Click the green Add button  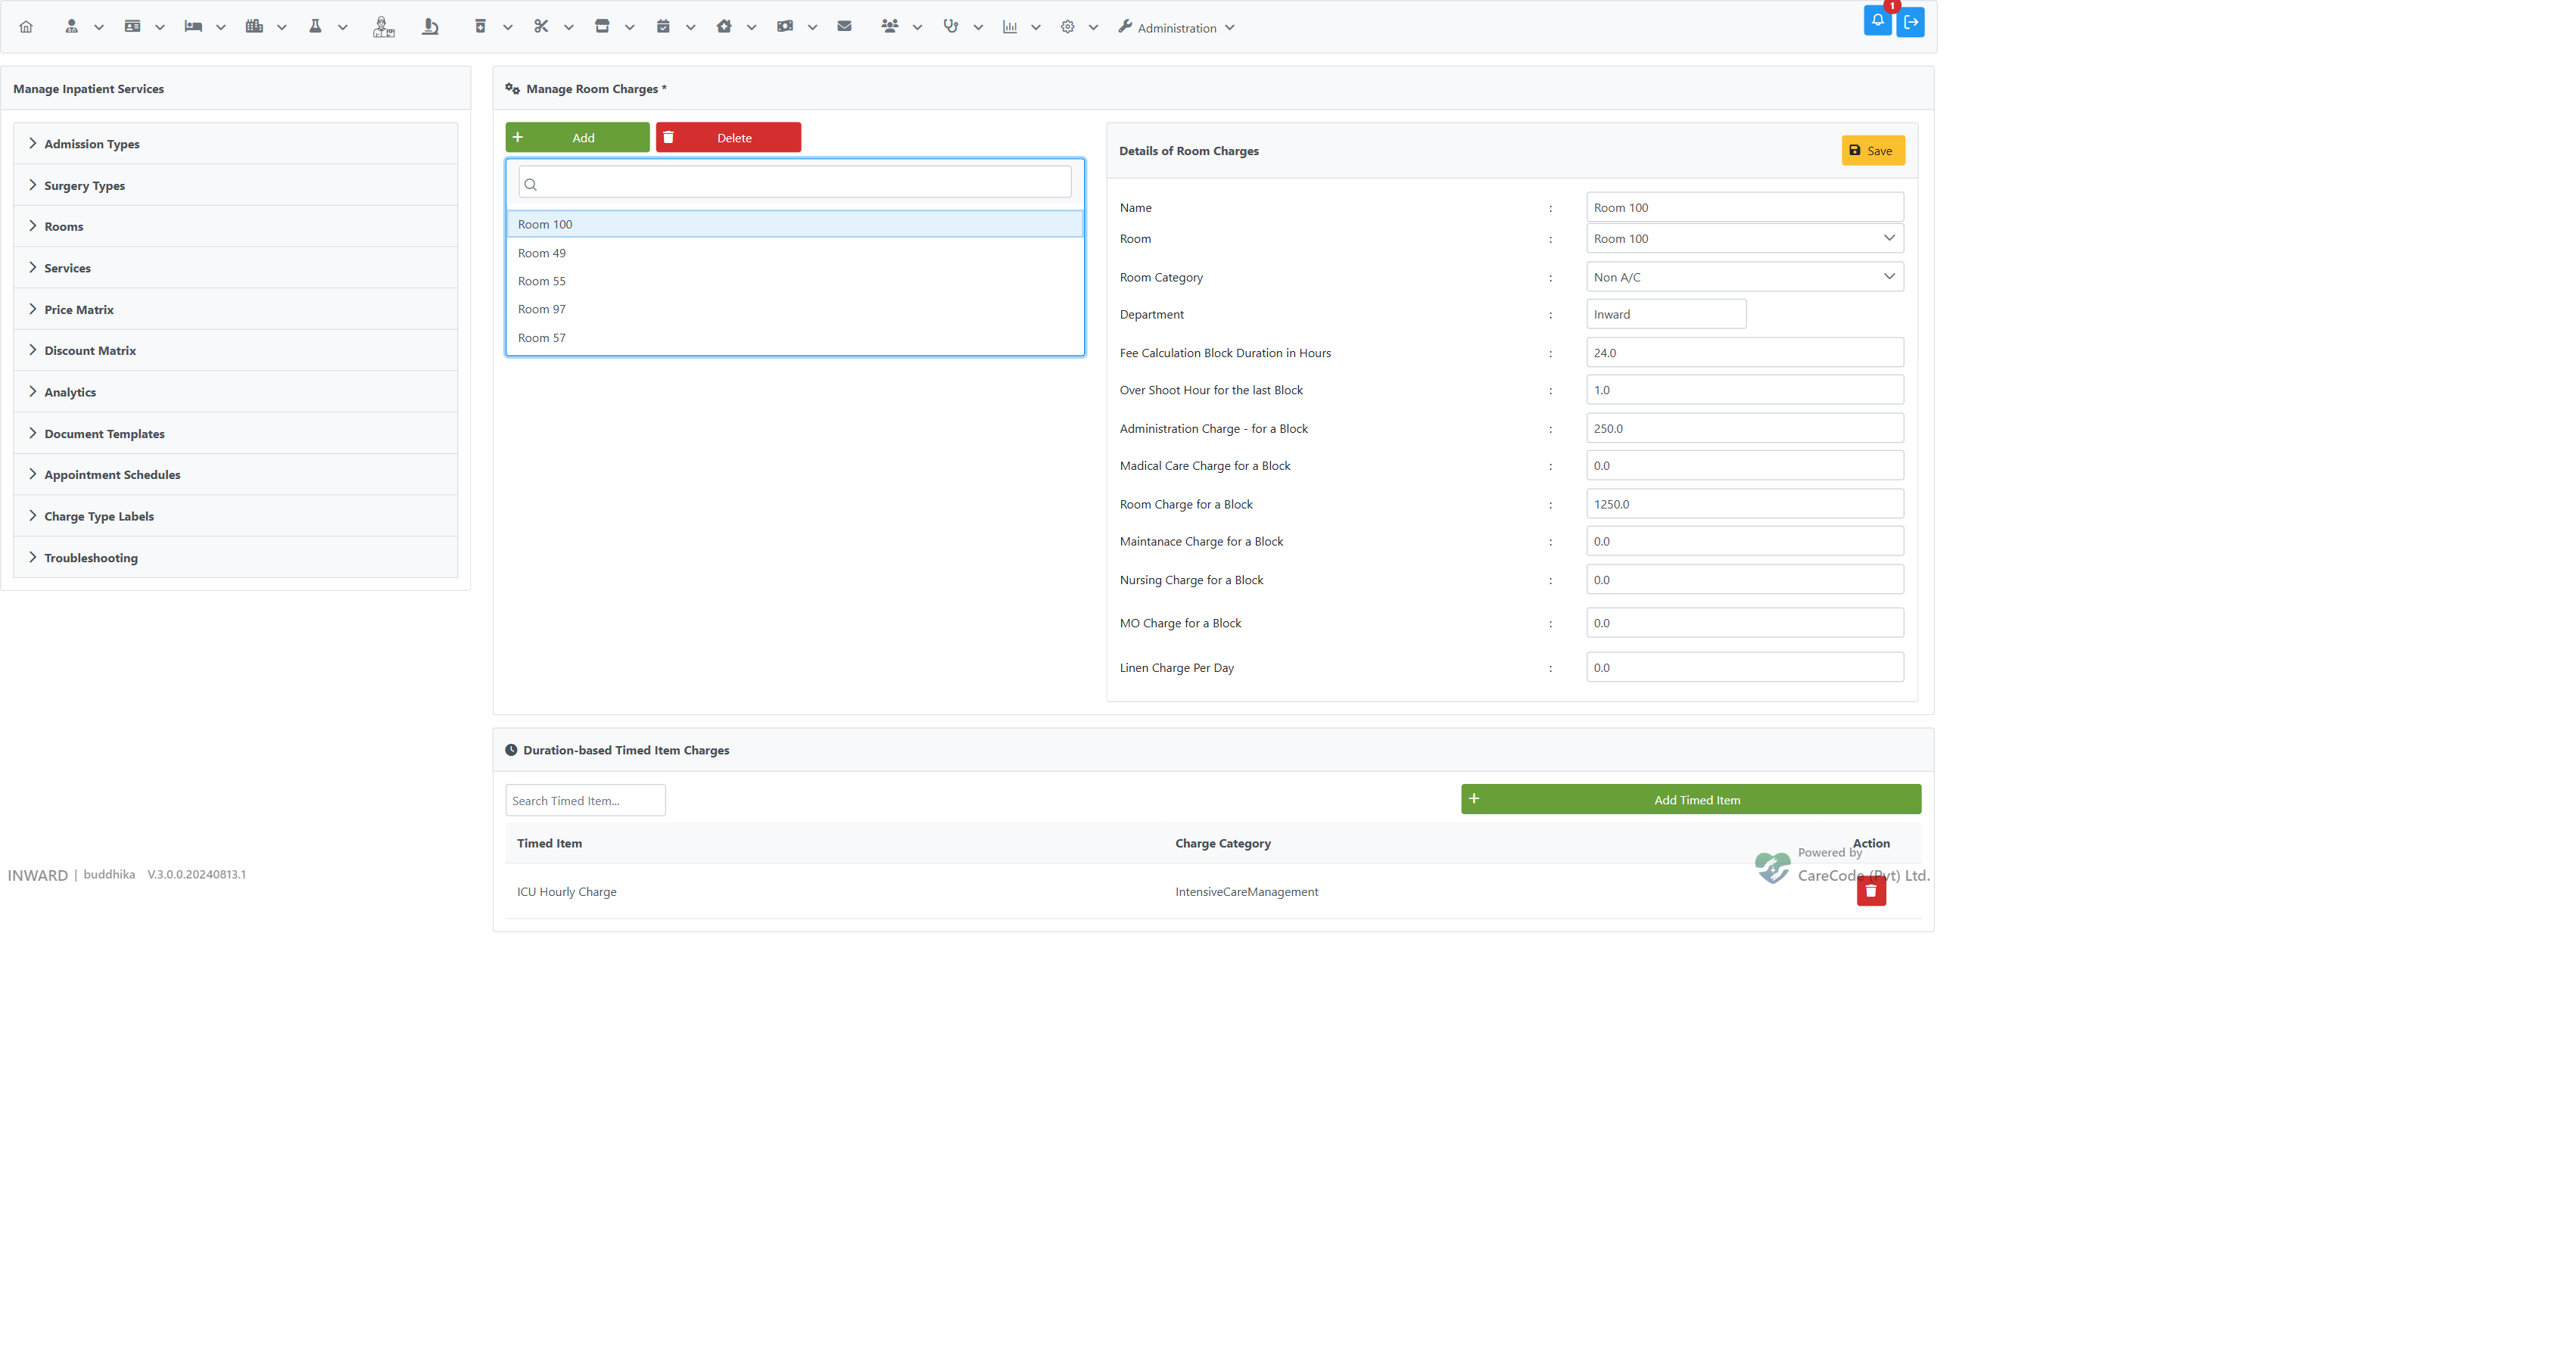[x=577, y=138]
